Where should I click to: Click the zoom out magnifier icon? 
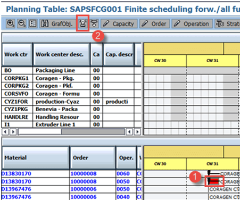(22, 23)
